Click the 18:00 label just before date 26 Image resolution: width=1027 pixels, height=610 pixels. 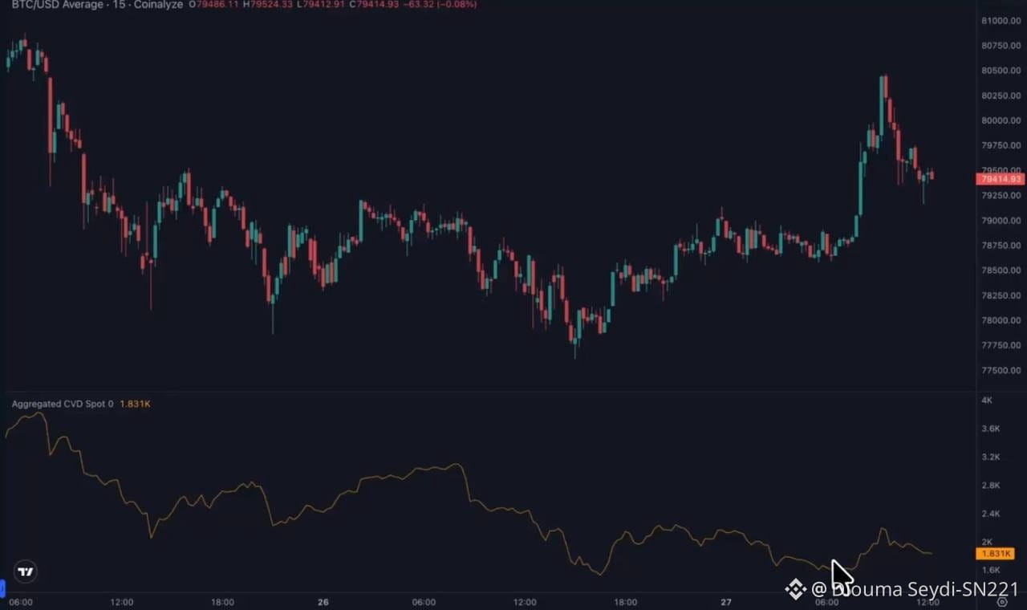222,602
